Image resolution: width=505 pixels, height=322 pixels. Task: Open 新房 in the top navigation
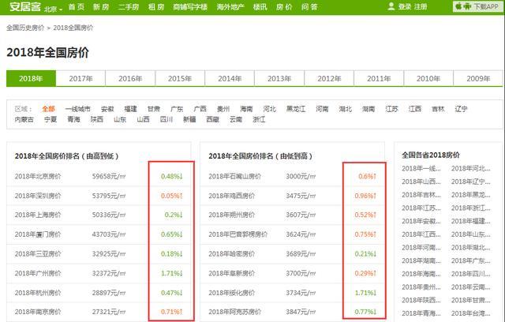[101, 7]
